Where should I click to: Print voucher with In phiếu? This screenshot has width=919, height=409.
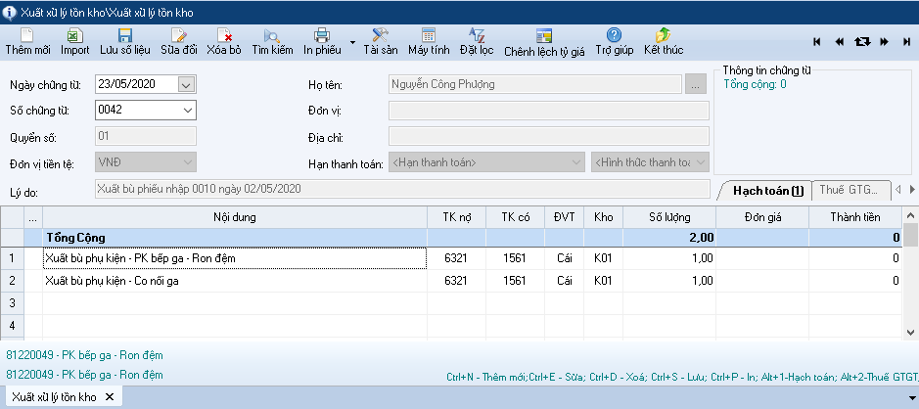tap(322, 41)
